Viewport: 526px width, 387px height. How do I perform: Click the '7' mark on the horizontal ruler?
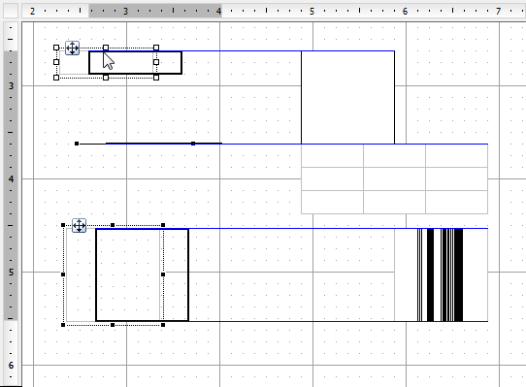click(498, 12)
